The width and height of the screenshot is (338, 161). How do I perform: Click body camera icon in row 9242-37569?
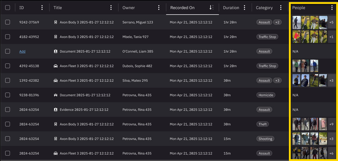[55, 22]
